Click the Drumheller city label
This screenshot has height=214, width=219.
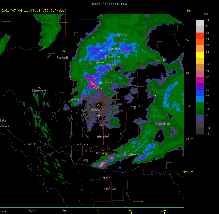(162, 124)
